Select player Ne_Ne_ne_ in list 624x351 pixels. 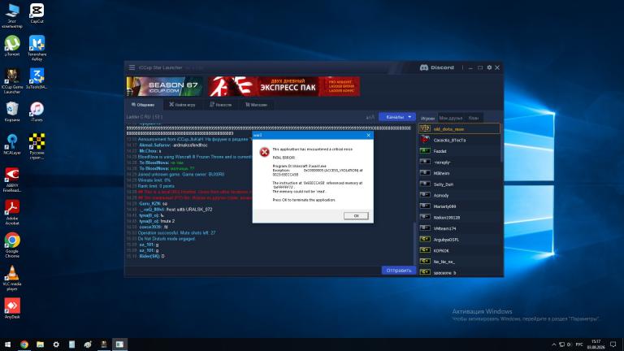coord(459,262)
